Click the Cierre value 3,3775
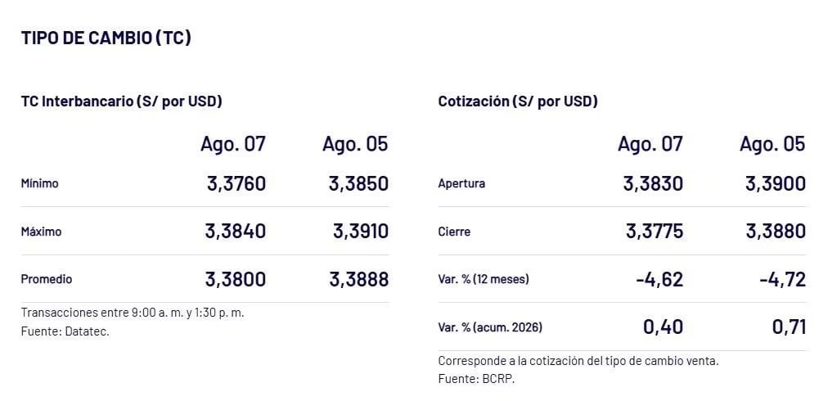 [655, 232]
